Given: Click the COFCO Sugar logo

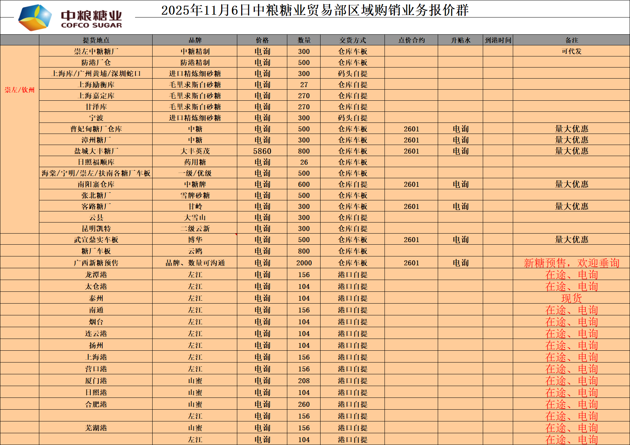Looking at the screenshot, I should (70, 17).
